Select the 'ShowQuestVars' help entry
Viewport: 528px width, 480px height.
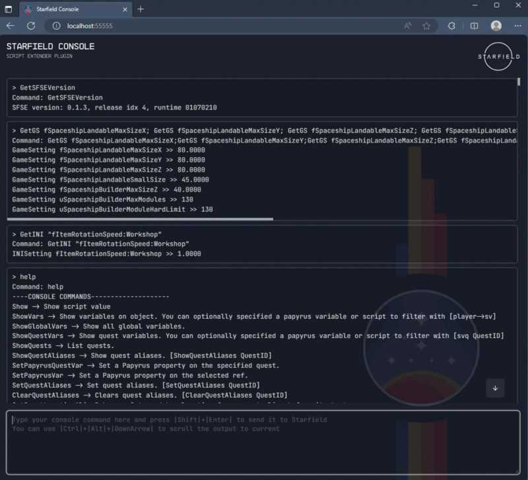258,336
